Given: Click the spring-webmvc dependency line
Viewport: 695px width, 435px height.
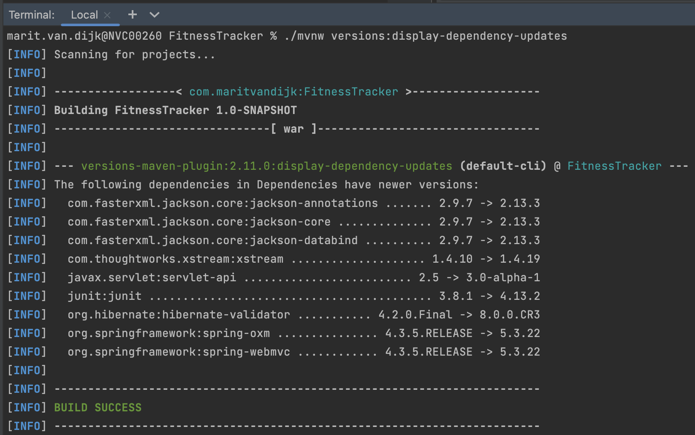Looking at the screenshot, I should (x=179, y=351).
